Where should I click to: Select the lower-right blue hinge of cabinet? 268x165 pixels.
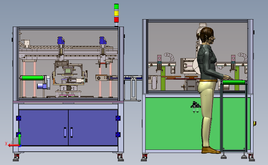pyautogui.click(x=118, y=135)
